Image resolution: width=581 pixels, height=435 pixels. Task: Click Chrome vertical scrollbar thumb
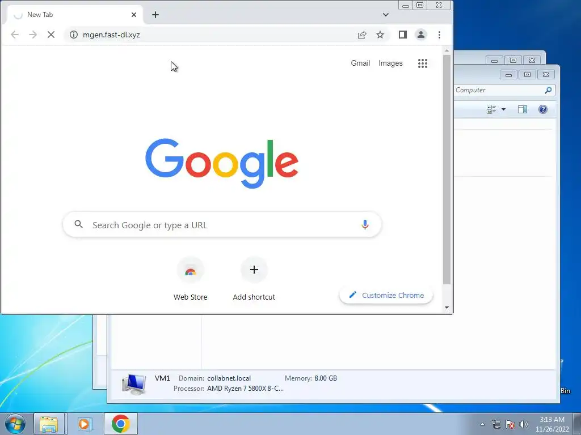447,169
